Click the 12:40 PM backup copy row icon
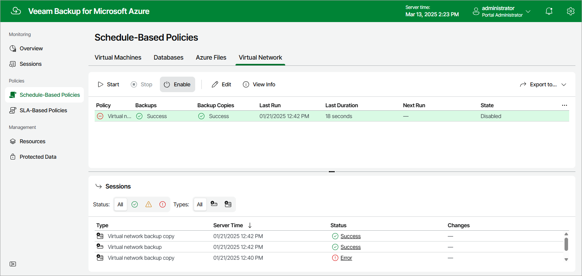 [100, 258]
